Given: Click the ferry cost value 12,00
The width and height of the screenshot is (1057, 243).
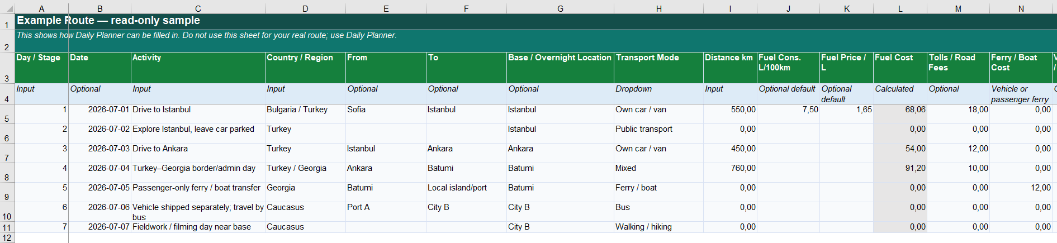Looking at the screenshot, I should (x=1021, y=192).
